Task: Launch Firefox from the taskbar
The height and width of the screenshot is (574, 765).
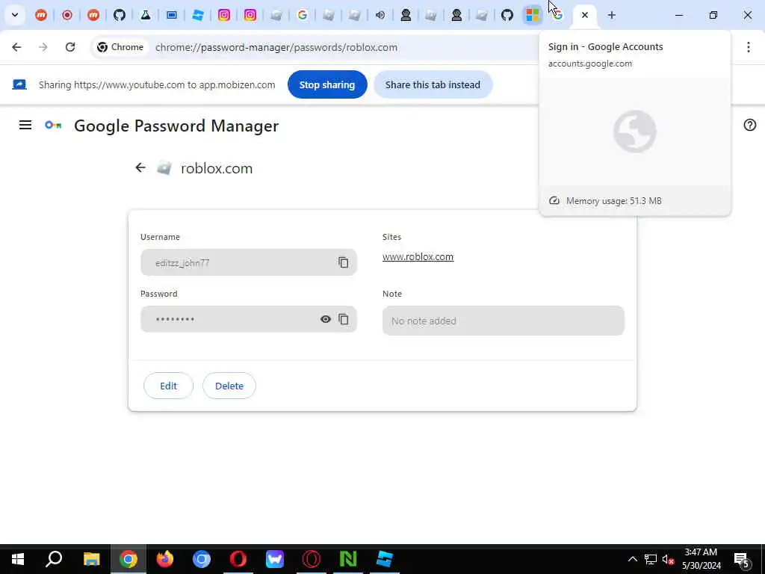Action: click(165, 559)
